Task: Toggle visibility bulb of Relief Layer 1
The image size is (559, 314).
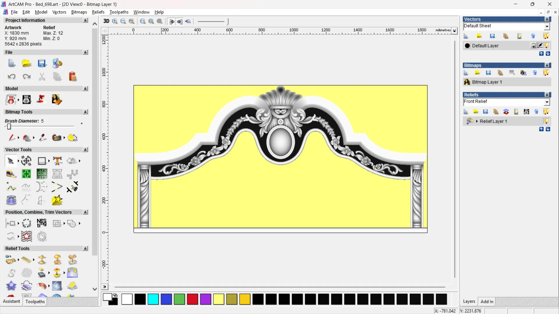Action: [x=546, y=121]
